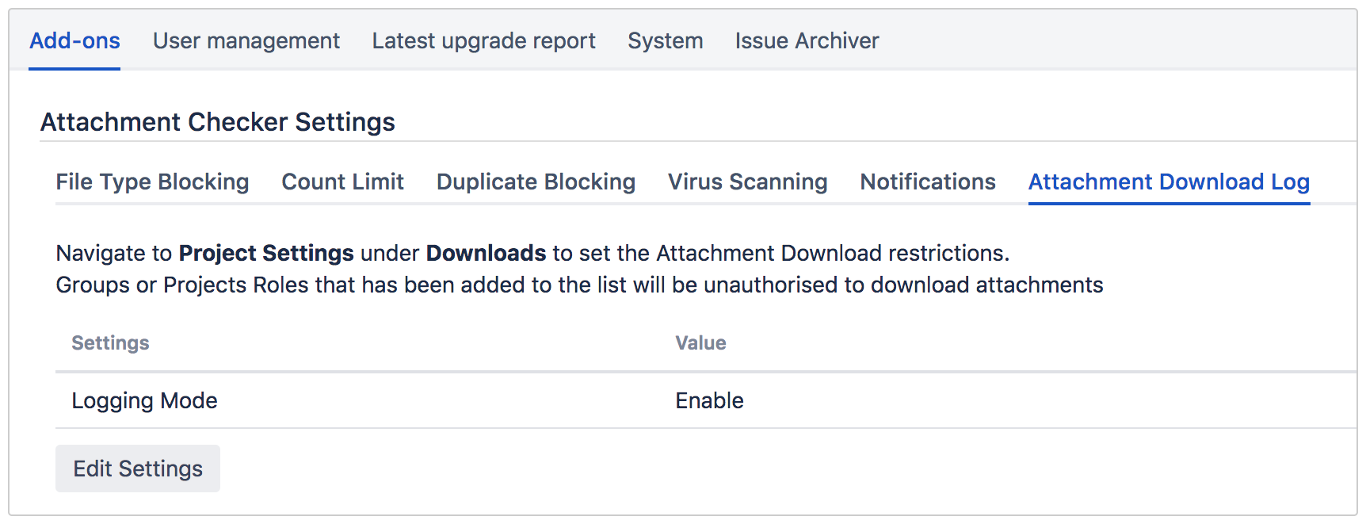Open the Notifications tab
The height and width of the screenshot is (524, 1366).
(x=926, y=182)
